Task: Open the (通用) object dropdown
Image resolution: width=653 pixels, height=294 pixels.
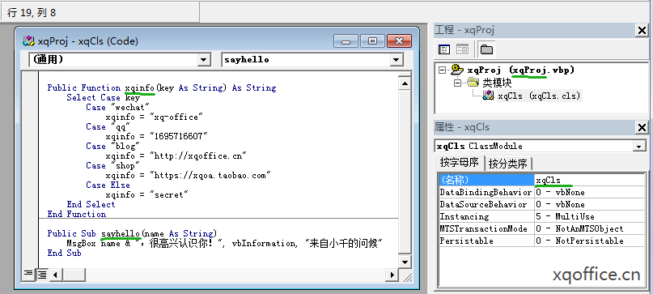Action: pyautogui.click(x=203, y=60)
